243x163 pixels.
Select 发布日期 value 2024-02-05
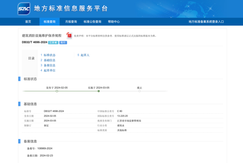pos(50,116)
